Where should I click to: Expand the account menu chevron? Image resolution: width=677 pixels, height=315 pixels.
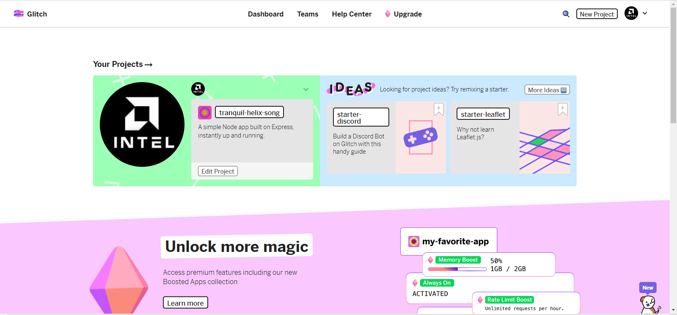645,13
